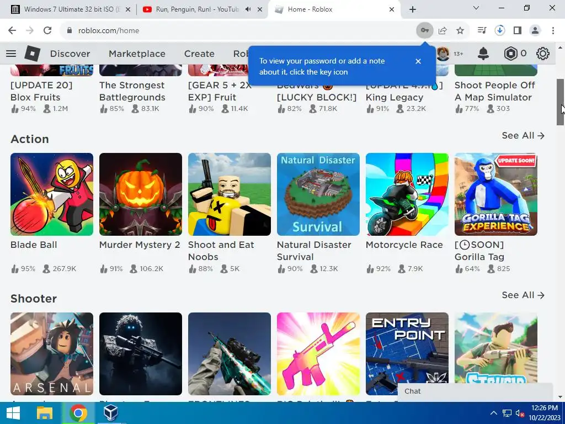Open the VirtualBox taskbar icon

pyautogui.click(x=110, y=413)
